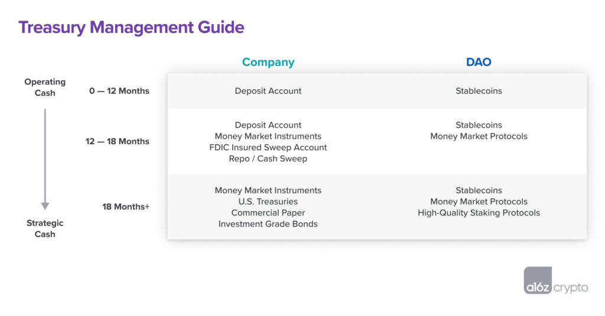
Task: Click Money Market Protocols in the 12–18 Months row
Action: click(479, 136)
